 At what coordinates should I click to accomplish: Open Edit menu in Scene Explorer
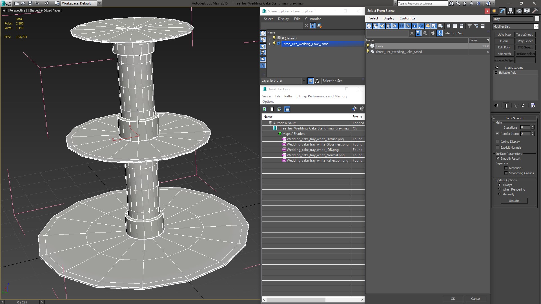pyautogui.click(x=297, y=19)
